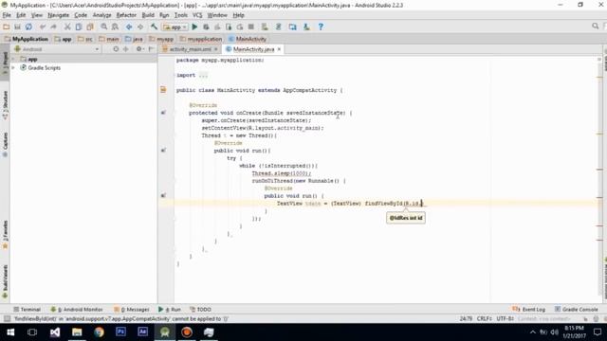Click the CRLF line separator selector
Screen dimensions: 607x341
pos(484,319)
